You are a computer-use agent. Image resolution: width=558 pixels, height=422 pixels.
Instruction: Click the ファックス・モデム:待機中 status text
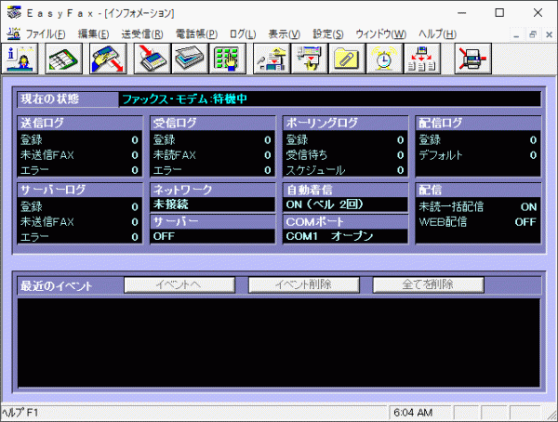coord(184,99)
